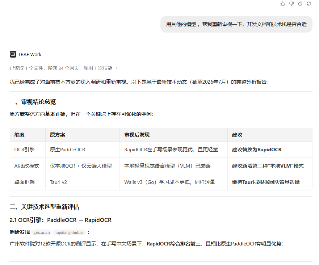The height and width of the screenshot is (265, 319).
Task: Open the rapidai.github.io source link
Action: pos(70,232)
